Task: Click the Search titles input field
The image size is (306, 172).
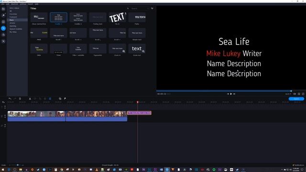Action: tap(139, 9)
